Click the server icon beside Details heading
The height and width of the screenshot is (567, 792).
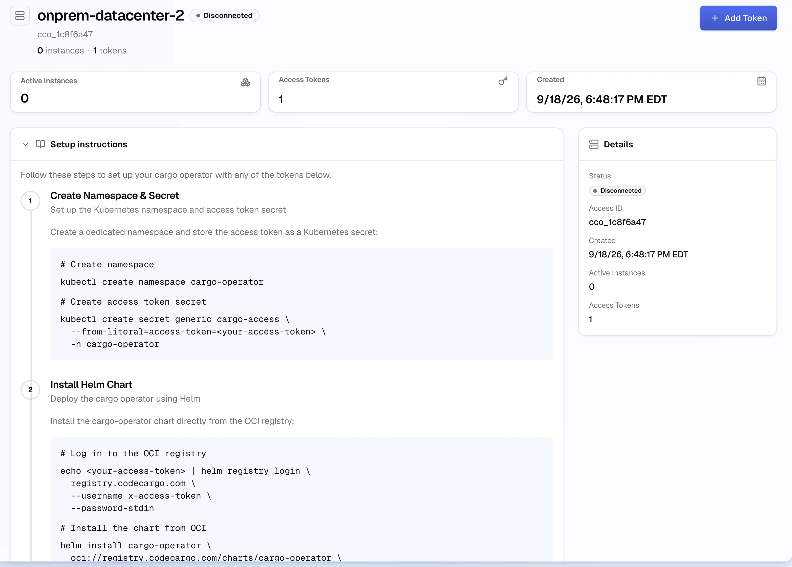594,144
